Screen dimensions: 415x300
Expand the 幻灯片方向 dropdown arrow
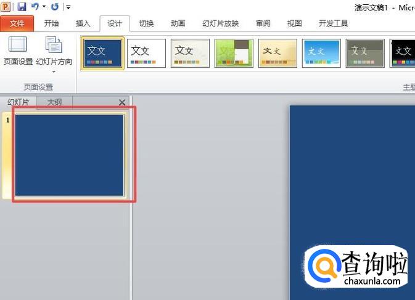pos(54,72)
